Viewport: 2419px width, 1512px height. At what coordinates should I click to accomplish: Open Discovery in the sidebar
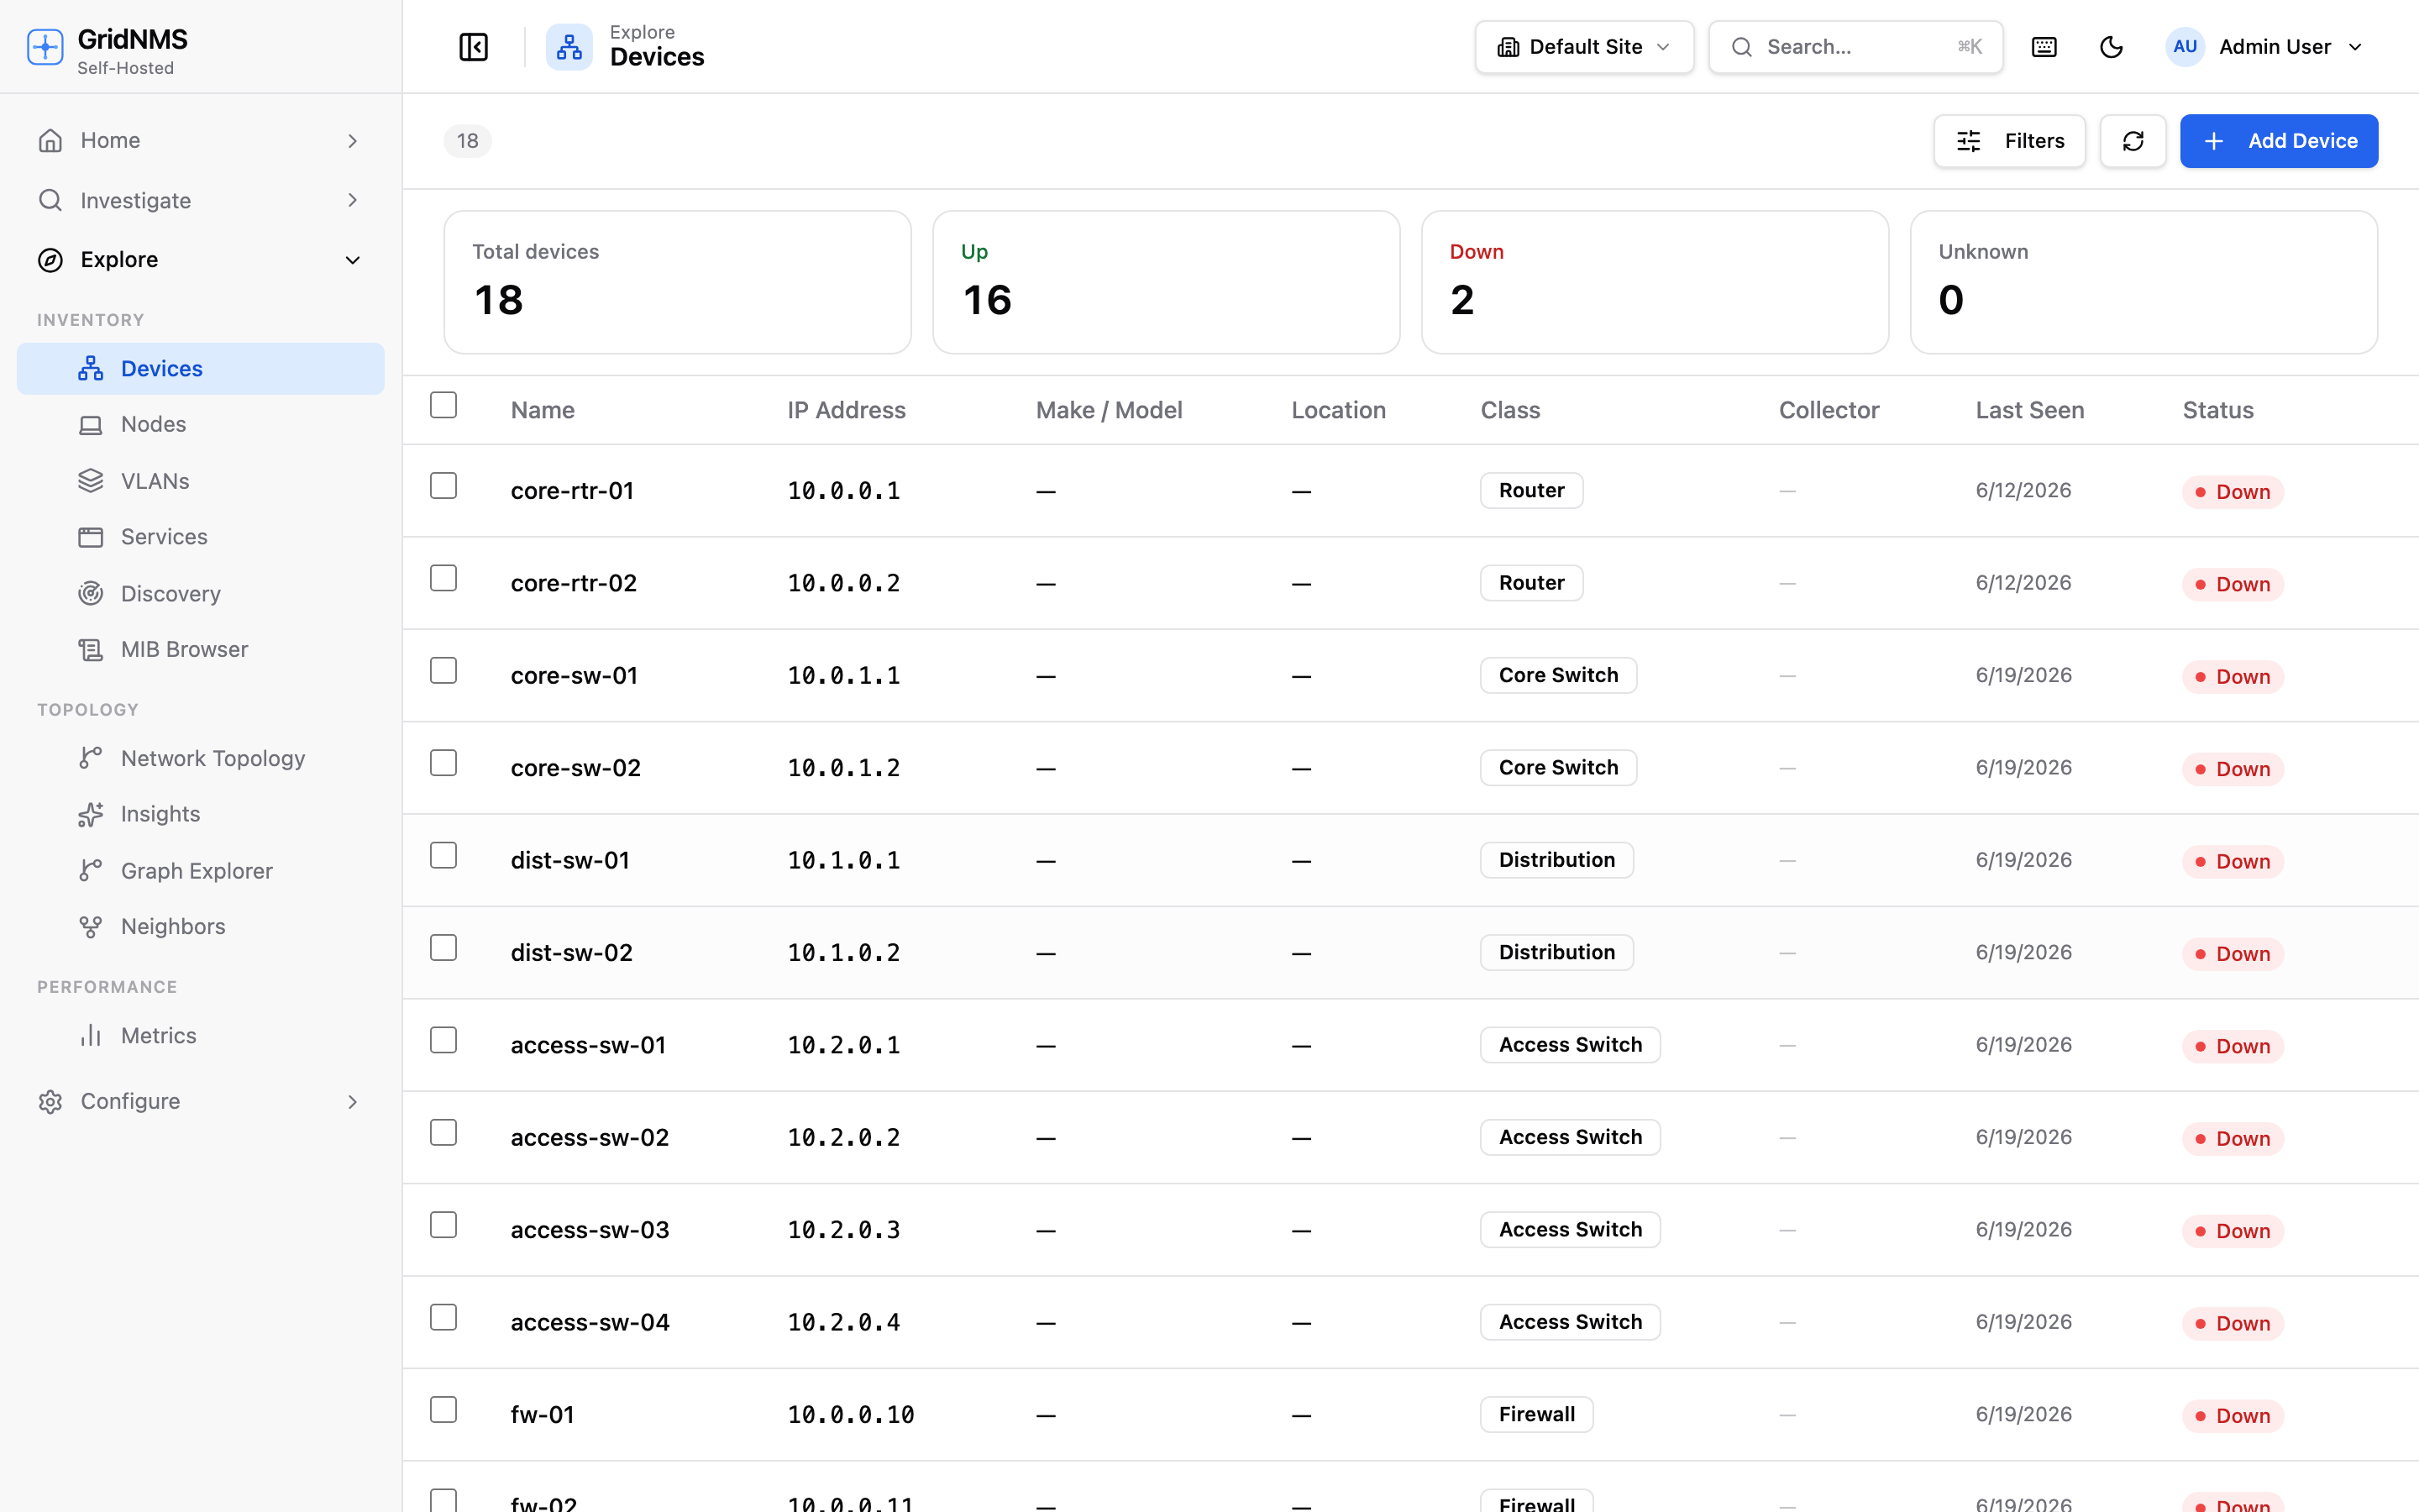tap(201, 594)
